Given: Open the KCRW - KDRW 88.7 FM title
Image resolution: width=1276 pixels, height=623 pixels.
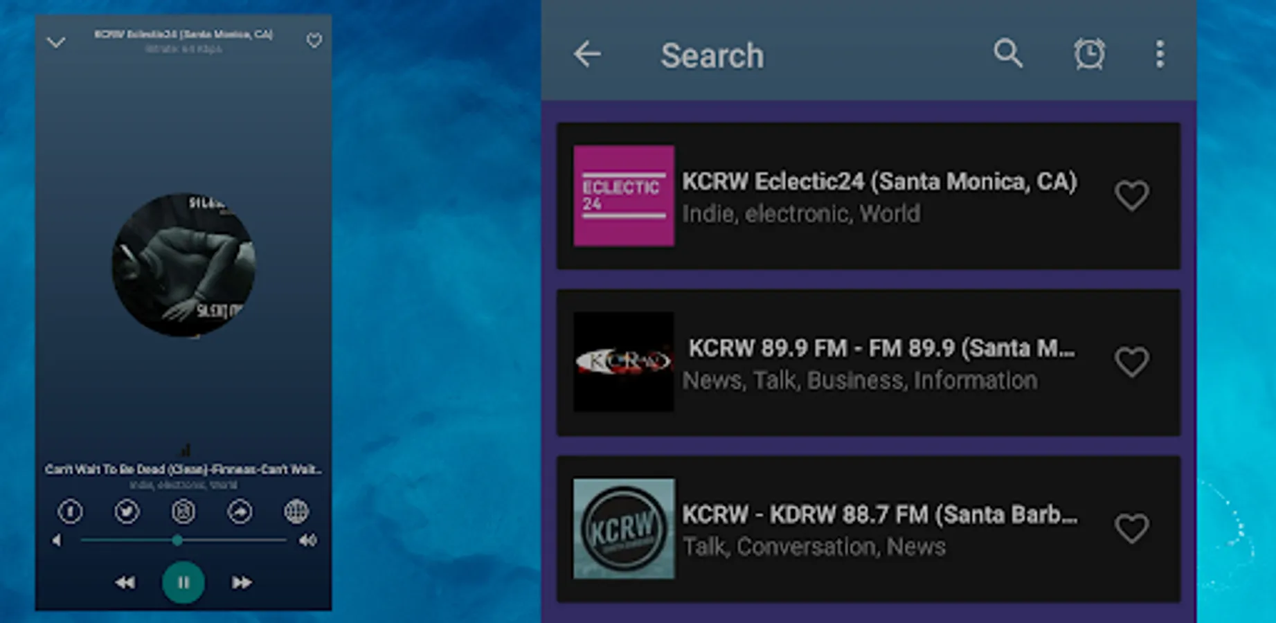Looking at the screenshot, I should 879,515.
